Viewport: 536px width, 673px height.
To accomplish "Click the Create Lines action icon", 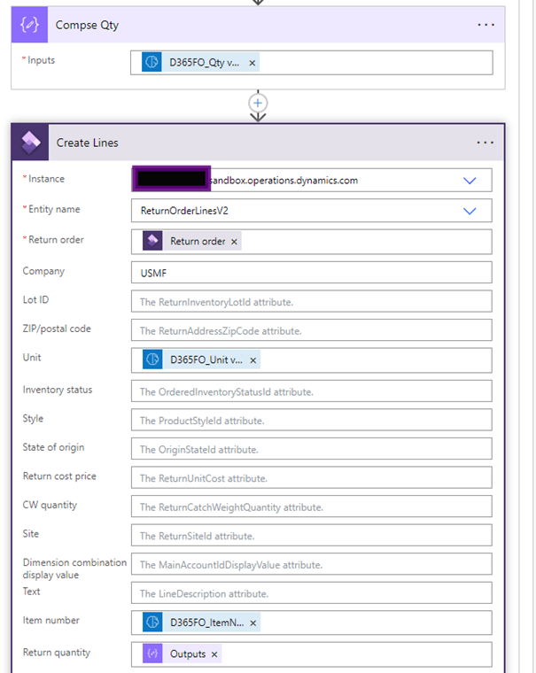I will [33, 143].
